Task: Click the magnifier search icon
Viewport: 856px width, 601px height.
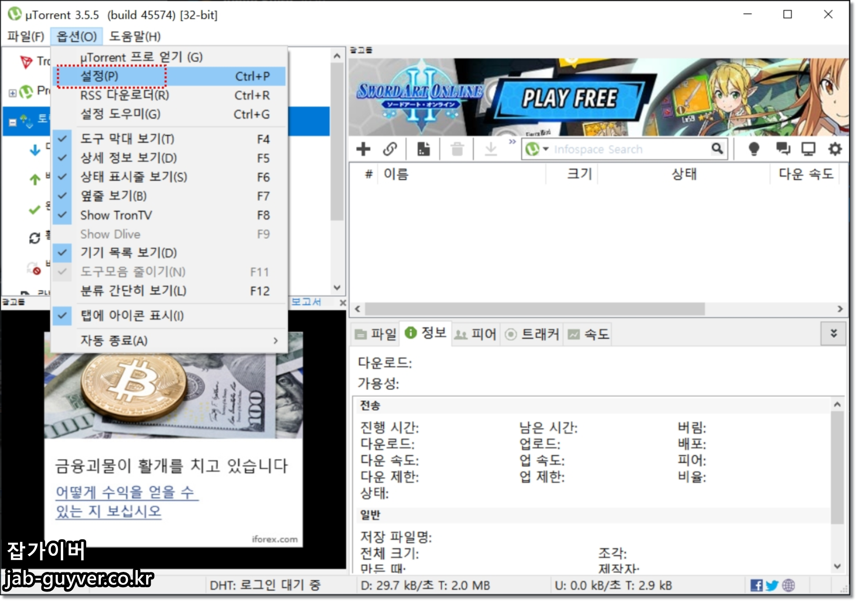Action: pos(717,149)
